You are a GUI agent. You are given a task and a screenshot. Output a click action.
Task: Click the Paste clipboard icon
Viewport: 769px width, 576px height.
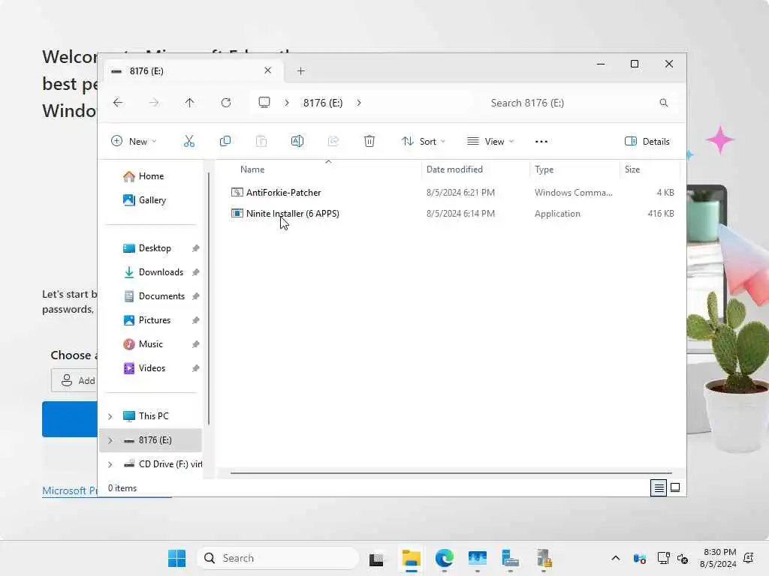[261, 142]
